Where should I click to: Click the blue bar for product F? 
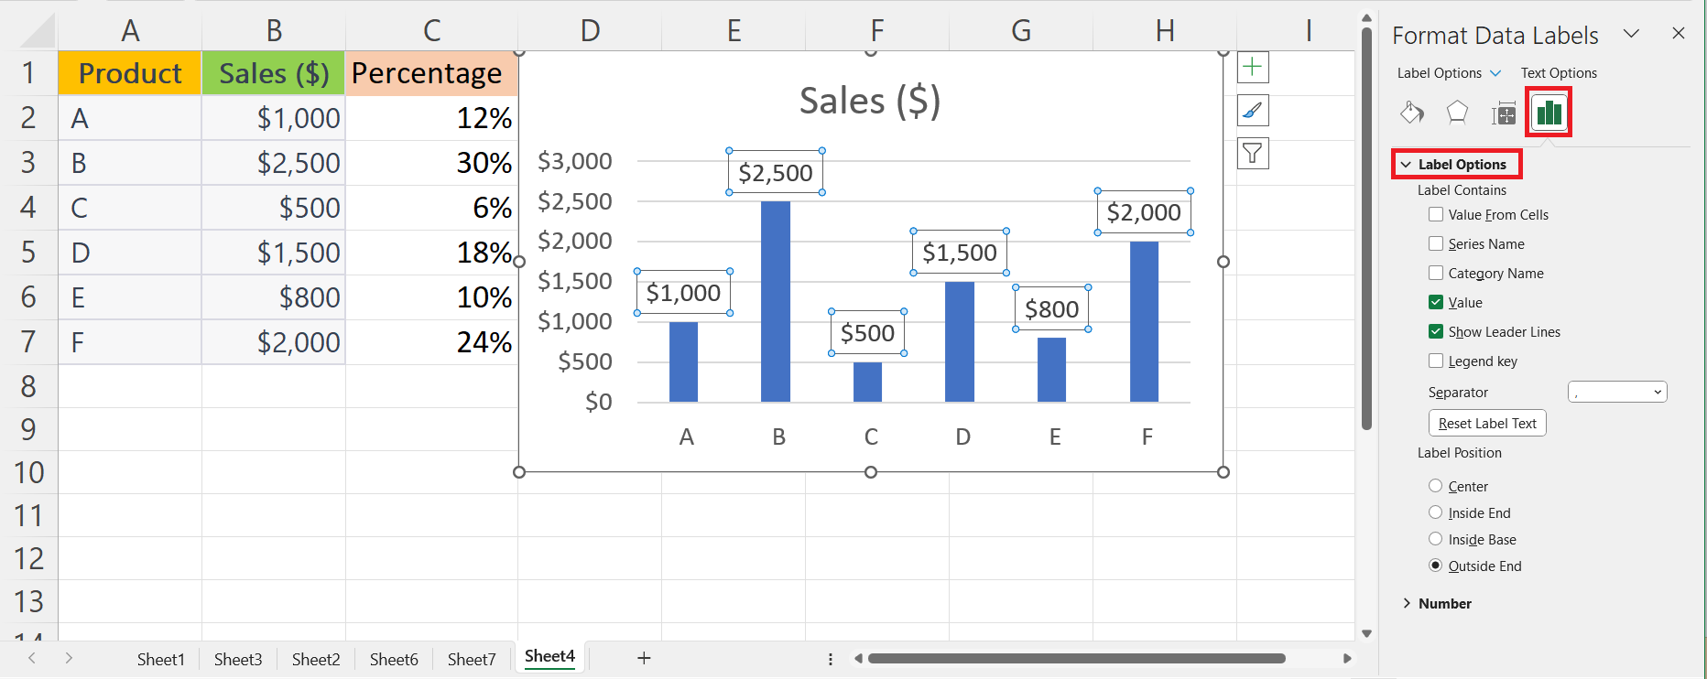pyautogui.click(x=1144, y=321)
